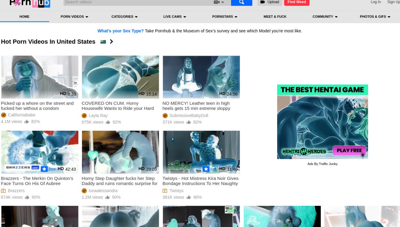The image size is (400, 227).
Task: Click the video camera icon on Upload
Action: [262, 2]
